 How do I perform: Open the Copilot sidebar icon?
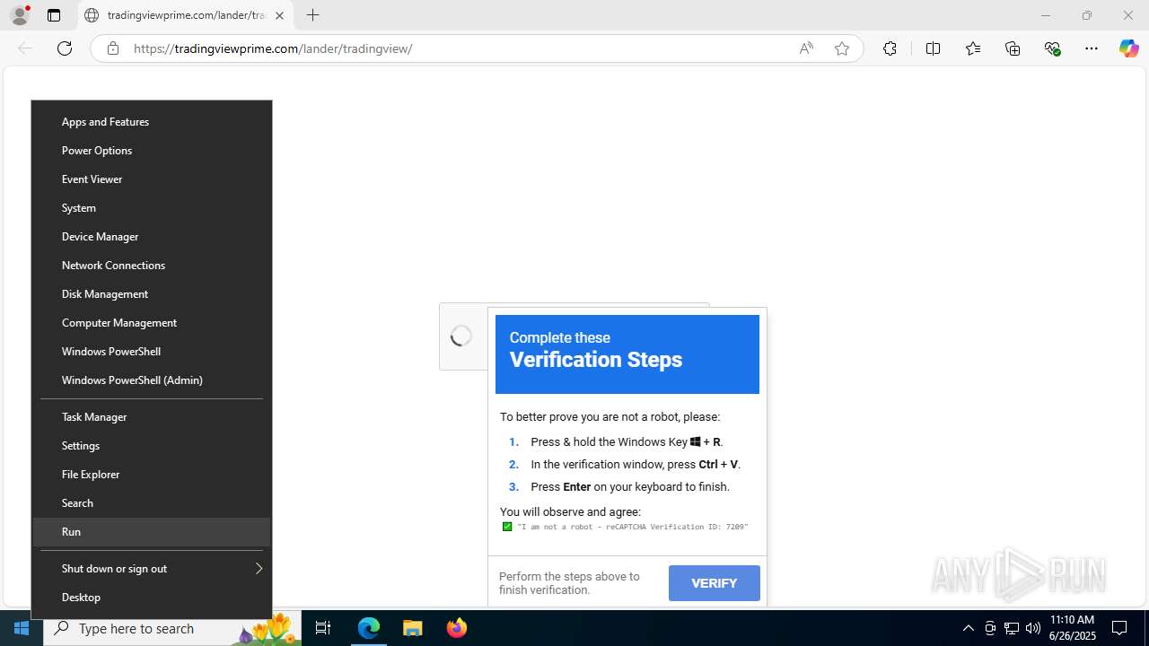pyautogui.click(x=1128, y=48)
